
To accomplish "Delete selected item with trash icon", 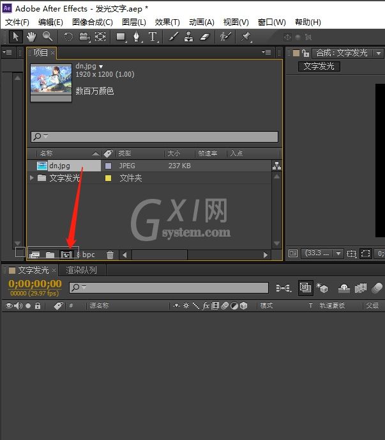I will click(110, 255).
